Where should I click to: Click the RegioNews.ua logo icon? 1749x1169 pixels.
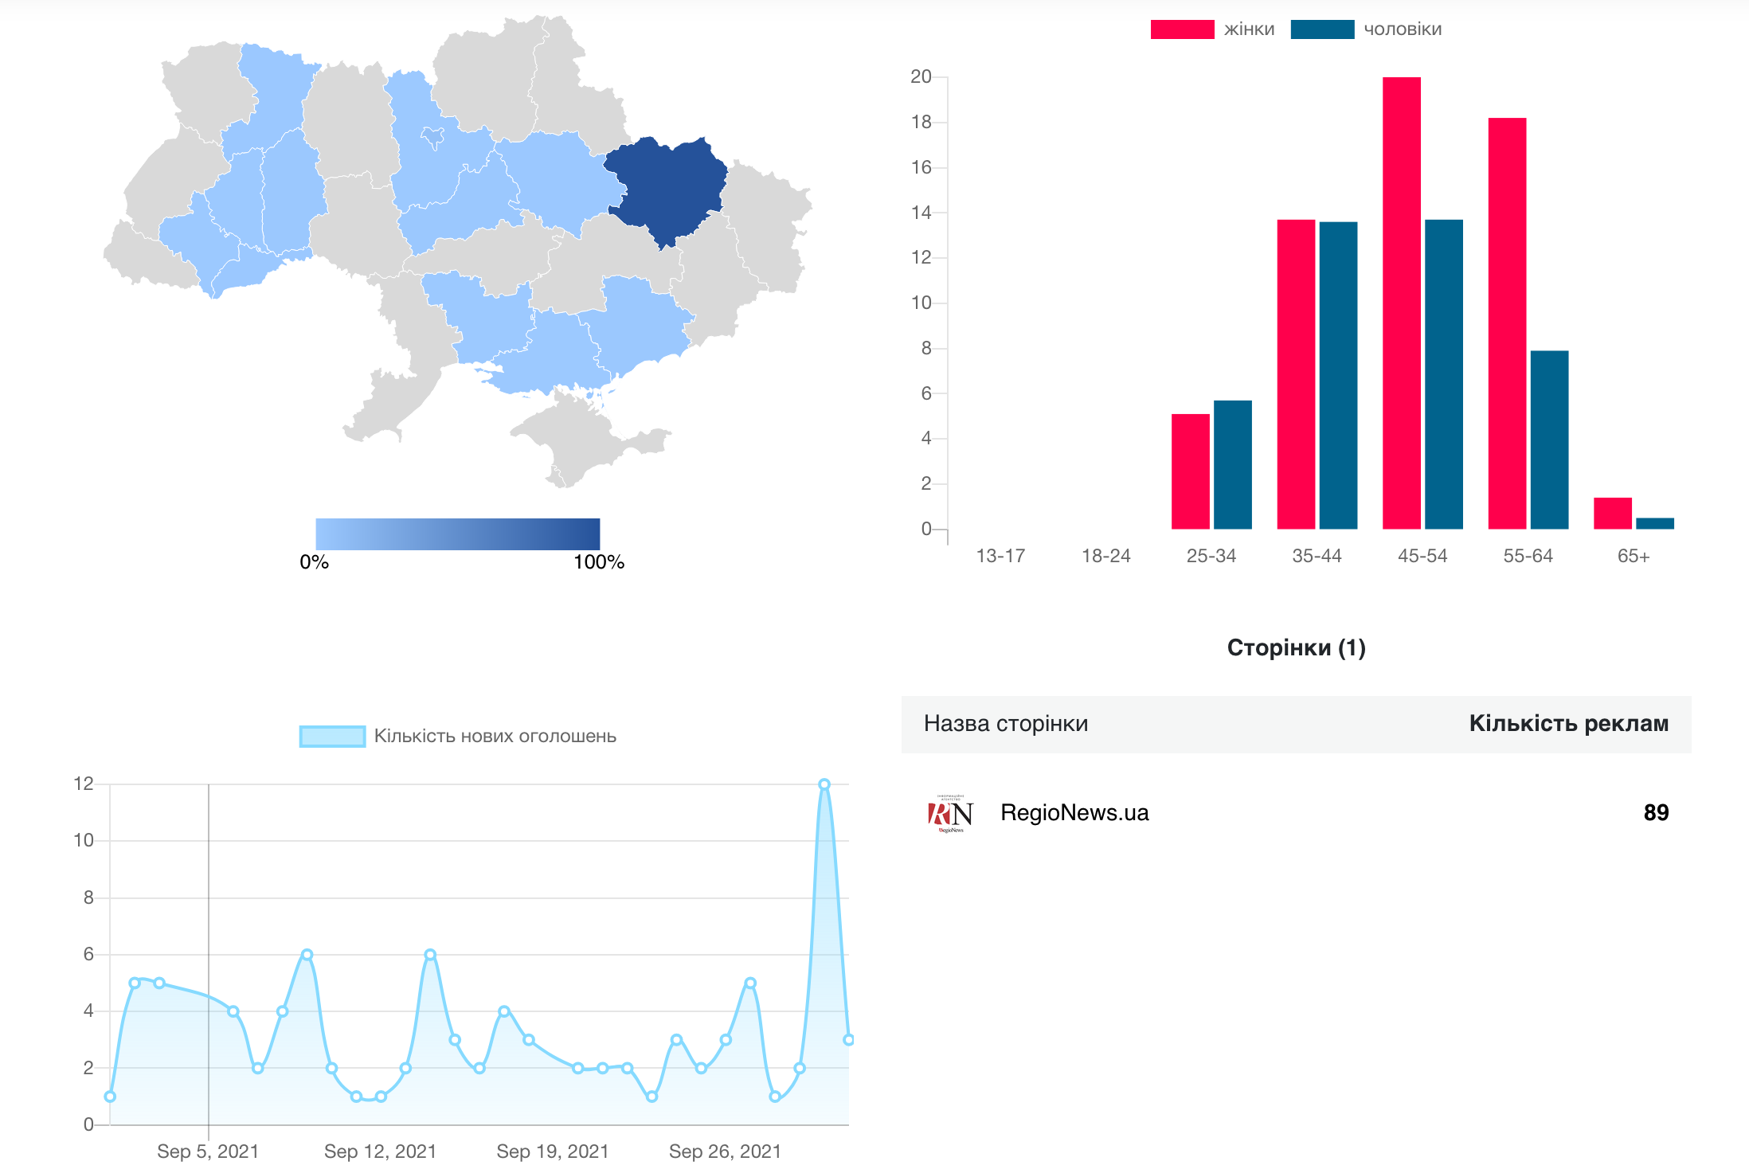950,813
